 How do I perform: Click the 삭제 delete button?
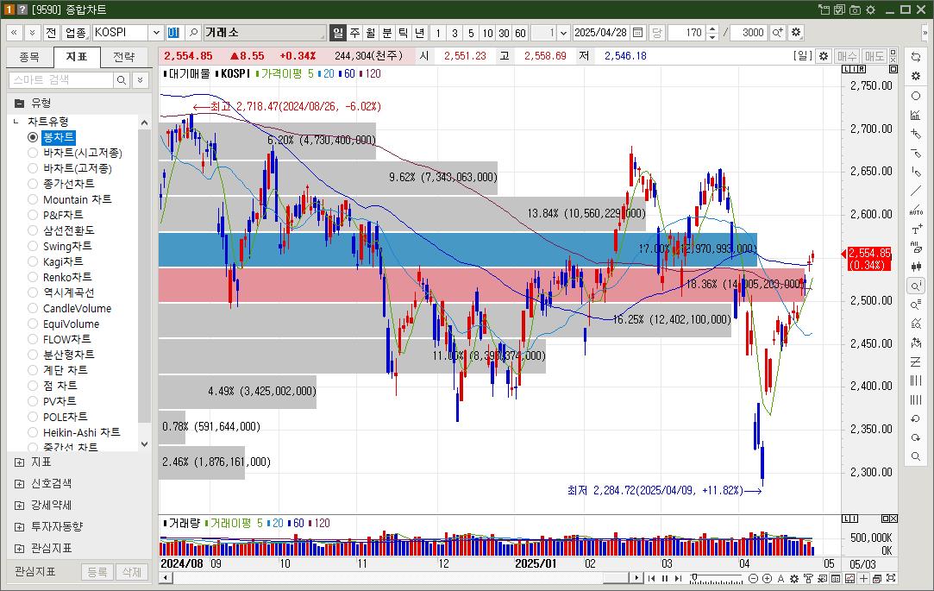(x=132, y=572)
